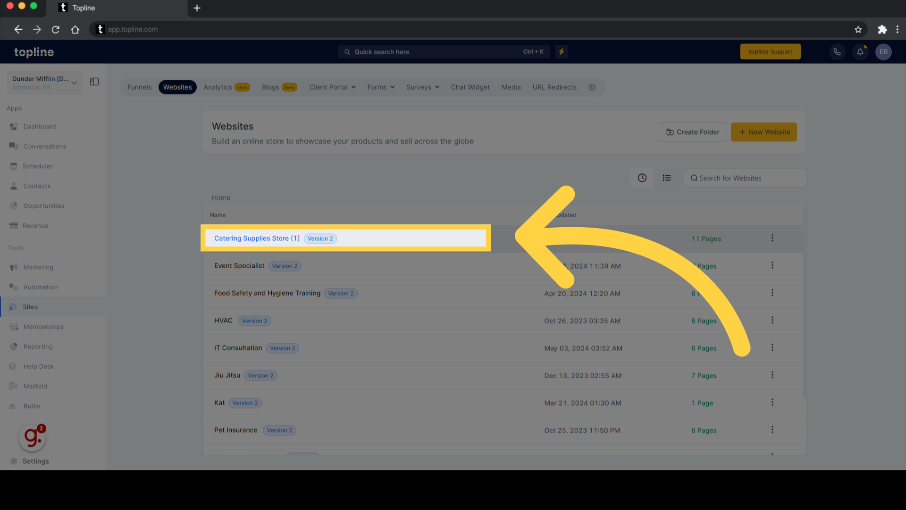Click the Create Folder button
Image resolution: width=906 pixels, height=510 pixels.
(x=692, y=132)
